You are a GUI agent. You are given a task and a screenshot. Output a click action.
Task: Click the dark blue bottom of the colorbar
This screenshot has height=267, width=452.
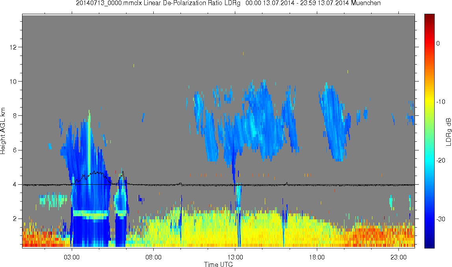click(429, 244)
